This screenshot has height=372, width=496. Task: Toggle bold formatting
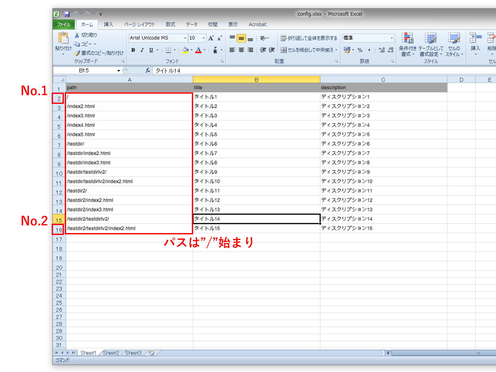pos(133,50)
